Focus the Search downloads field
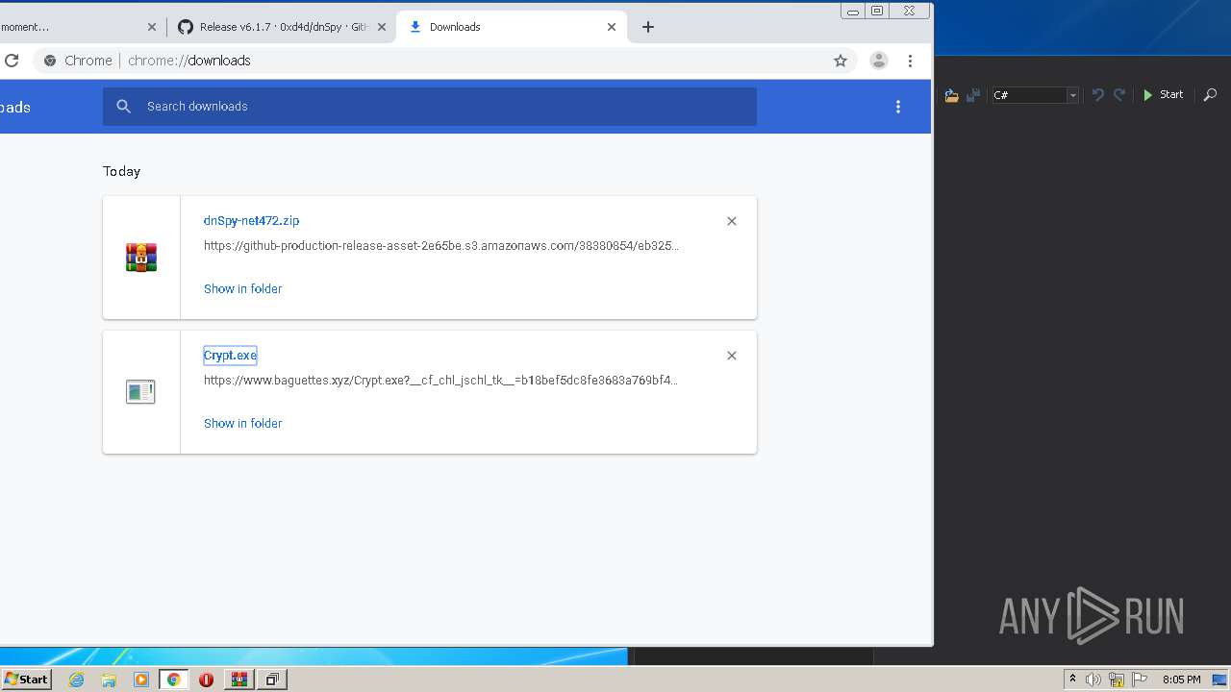1231x692 pixels. pyautogui.click(x=430, y=107)
